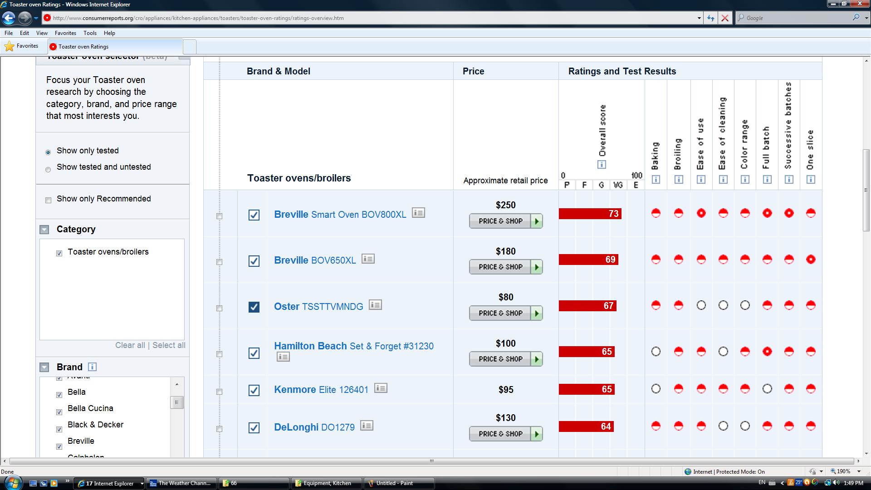Open the Favorites menu

(x=65, y=33)
